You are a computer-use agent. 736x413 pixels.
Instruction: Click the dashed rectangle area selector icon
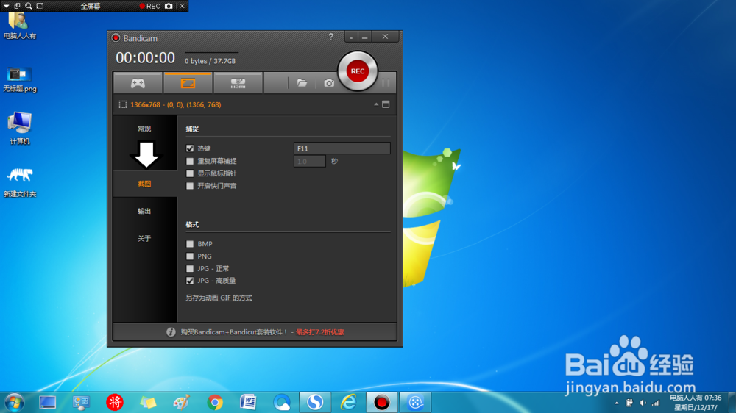click(x=122, y=104)
